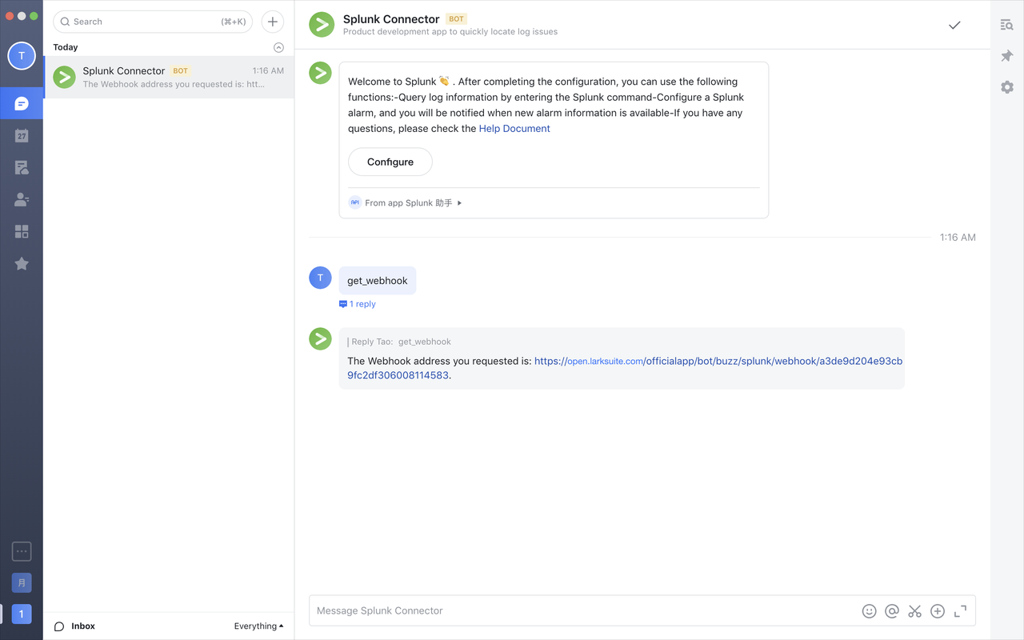This screenshot has height=640, width=1024.
Task: Open the Messenger chat icon in sidebar
Action: click(x=22, y=104)
